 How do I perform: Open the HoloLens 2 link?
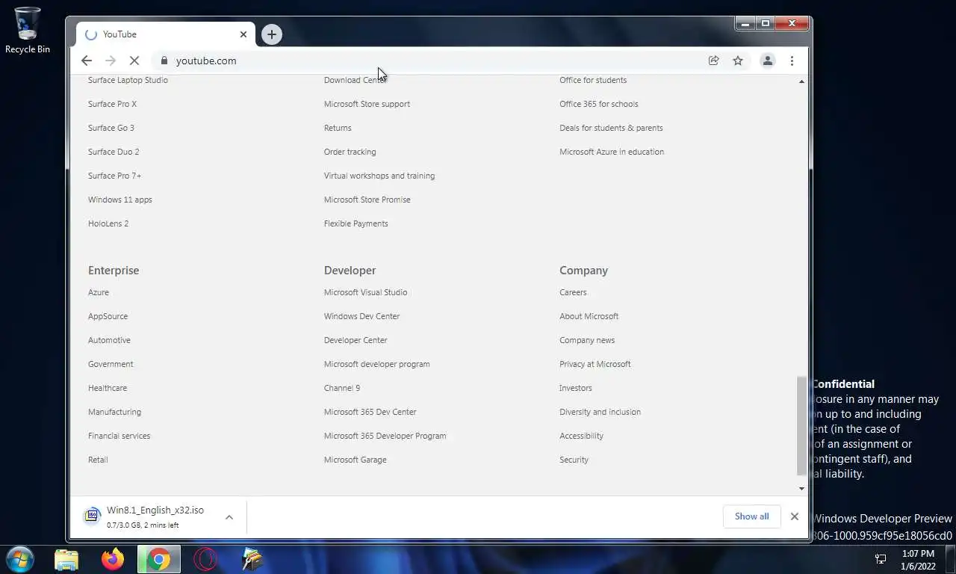tap(108, 223)
